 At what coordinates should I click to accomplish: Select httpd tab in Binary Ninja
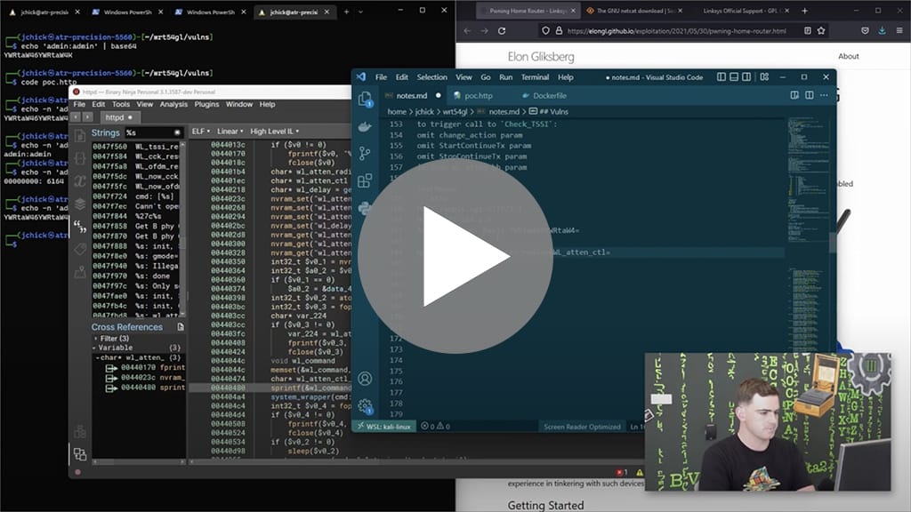click(x=119, y=117)
